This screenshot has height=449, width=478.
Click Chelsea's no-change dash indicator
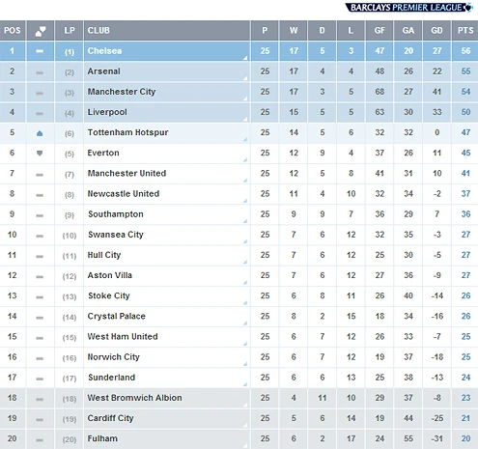40,51
